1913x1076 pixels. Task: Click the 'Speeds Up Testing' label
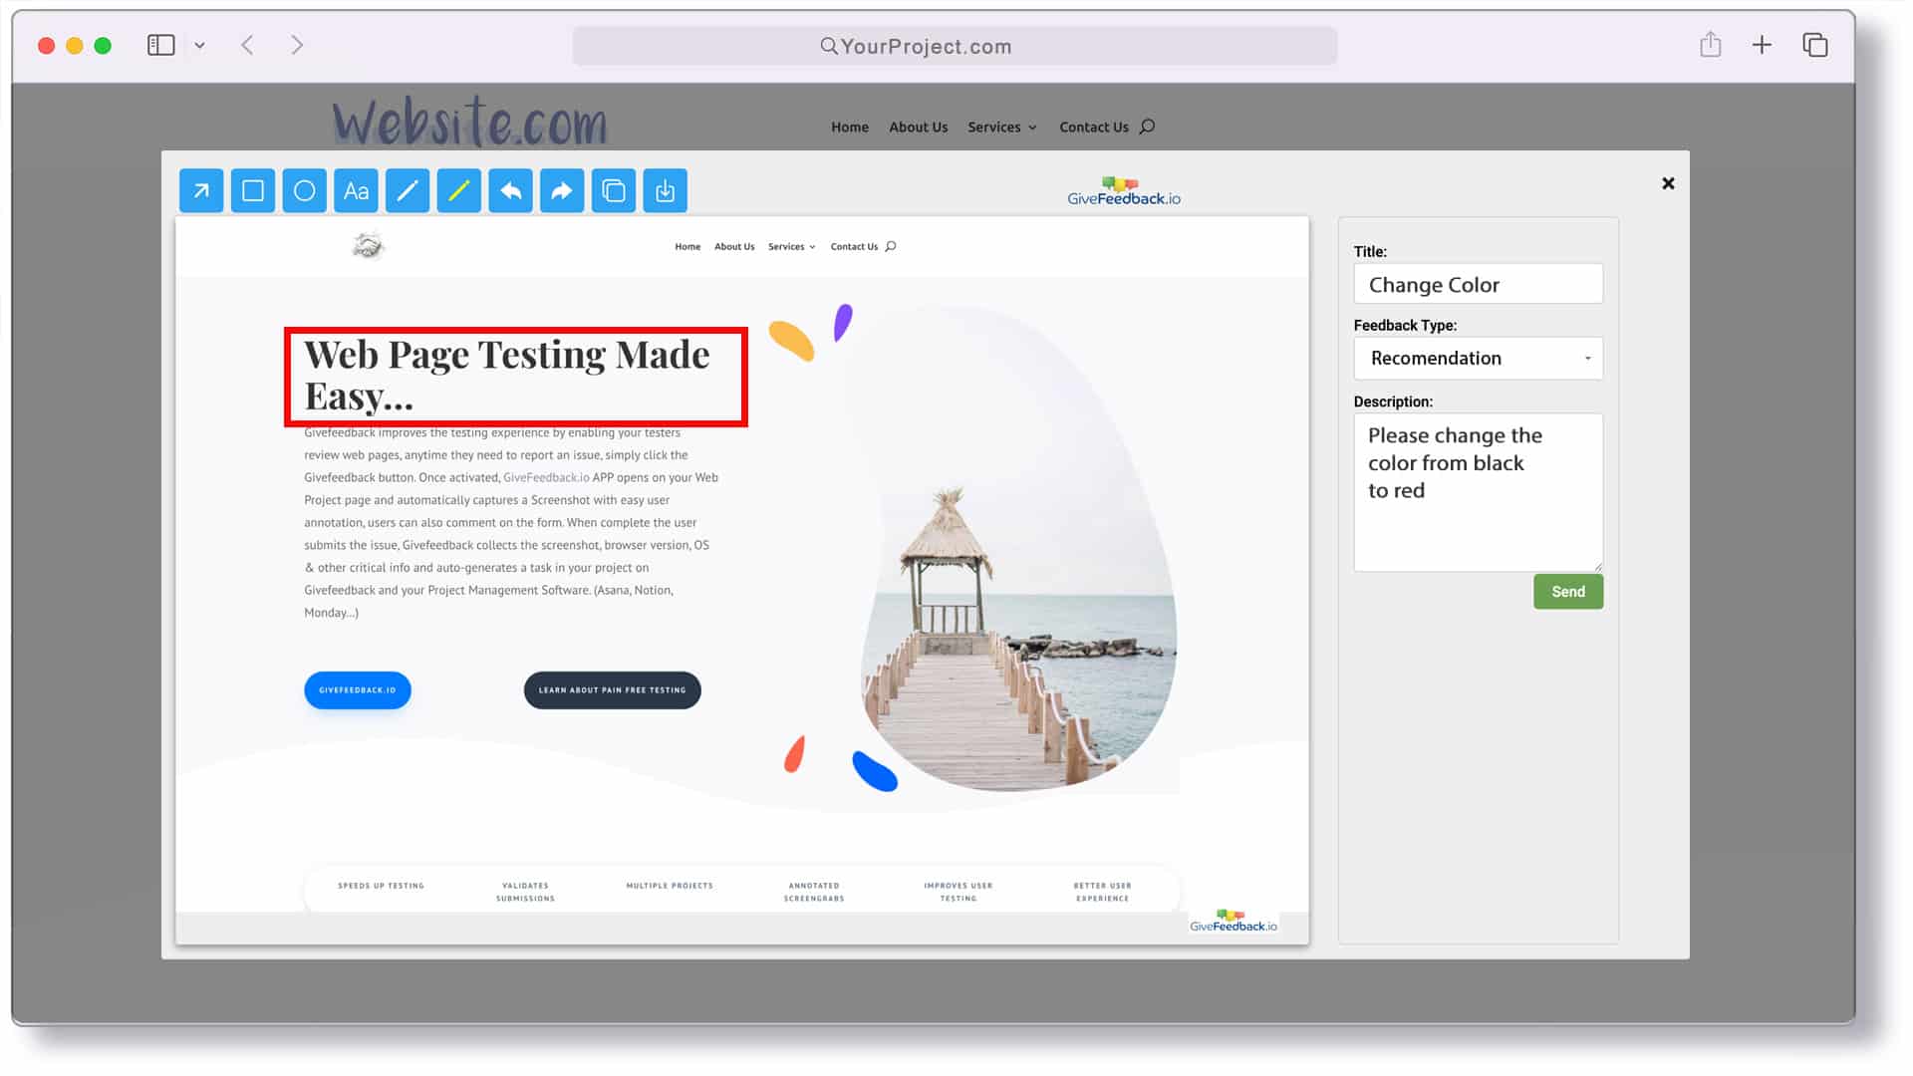(381, 886)
